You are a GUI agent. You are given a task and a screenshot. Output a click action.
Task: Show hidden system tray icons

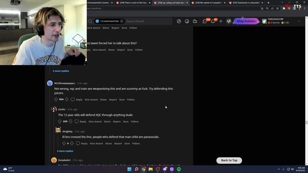279,169
